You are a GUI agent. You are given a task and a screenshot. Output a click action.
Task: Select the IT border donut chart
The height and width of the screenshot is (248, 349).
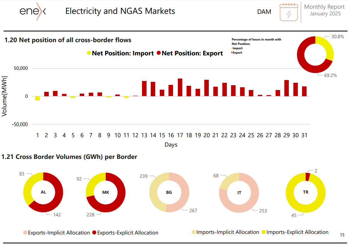pos(239,193)
